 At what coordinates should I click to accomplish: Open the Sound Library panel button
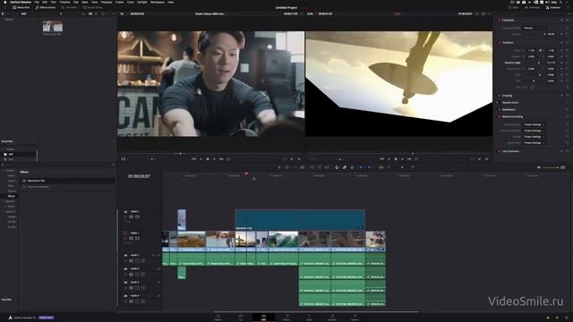[x=93, y=7]
